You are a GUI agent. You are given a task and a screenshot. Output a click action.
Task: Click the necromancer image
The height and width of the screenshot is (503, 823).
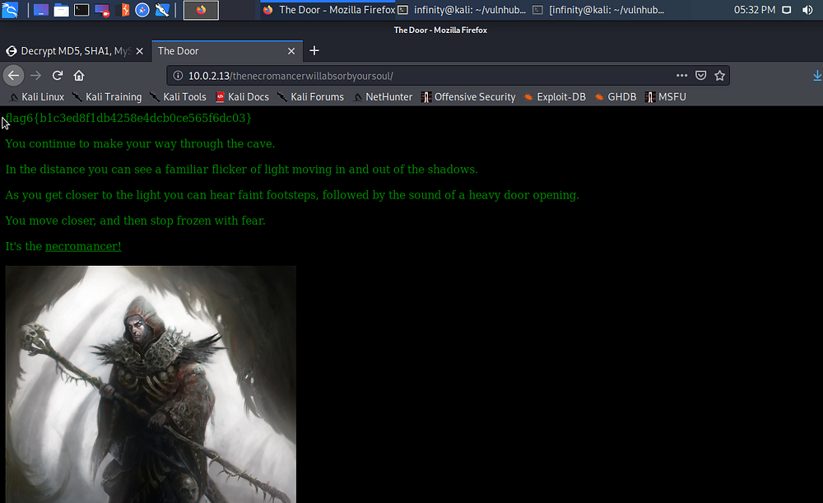151,384
